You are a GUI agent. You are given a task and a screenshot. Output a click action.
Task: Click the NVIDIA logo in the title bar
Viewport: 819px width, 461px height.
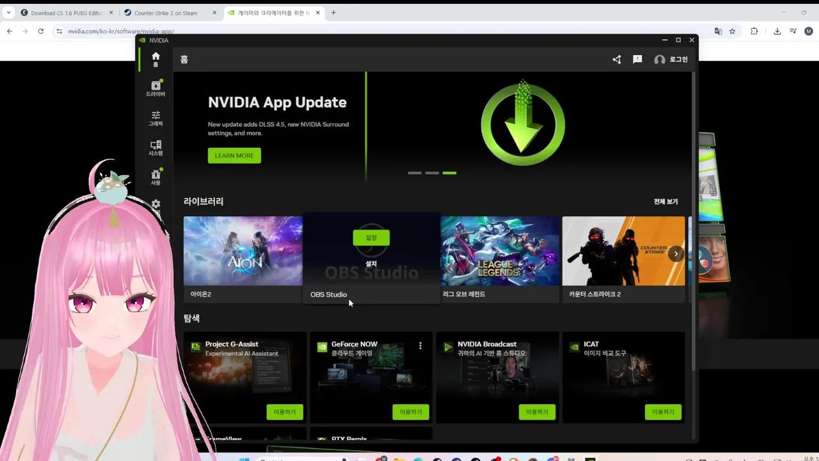(143, 40)
